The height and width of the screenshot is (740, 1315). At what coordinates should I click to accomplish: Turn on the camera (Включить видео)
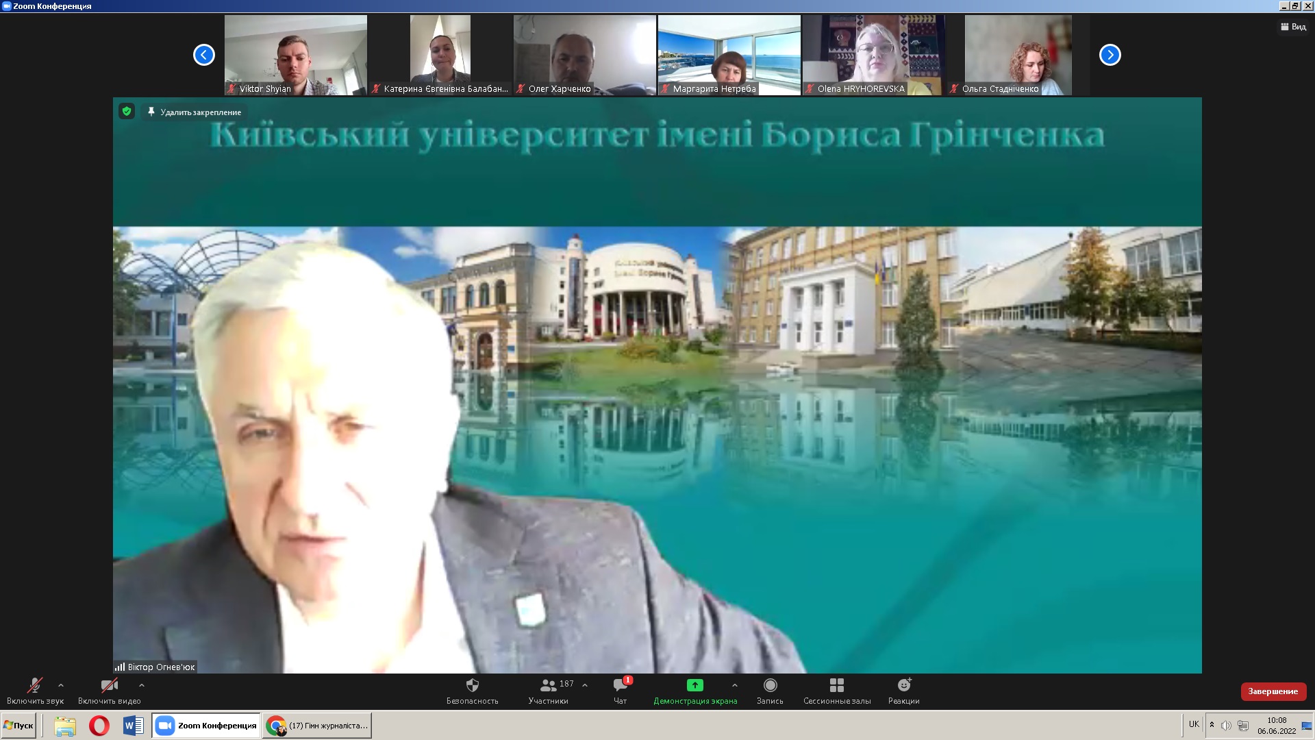(x=109, y=686)
